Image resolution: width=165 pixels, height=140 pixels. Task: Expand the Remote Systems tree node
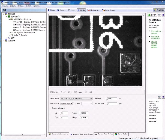pyautogui.click(x=4, y=40)
